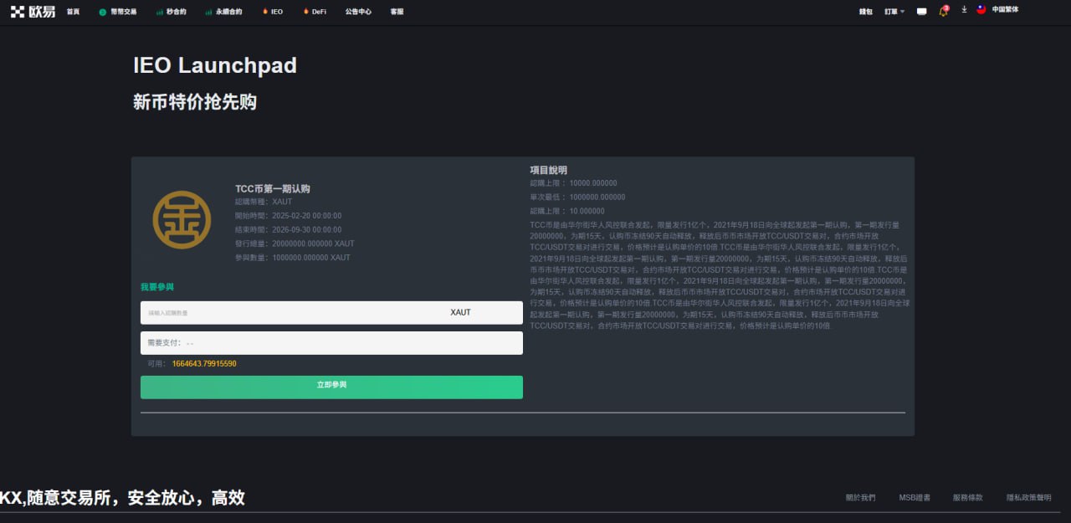Select 永續合約 from the top navigation
The width and height of the screenshot is (1071, 523).
(228, 12)
